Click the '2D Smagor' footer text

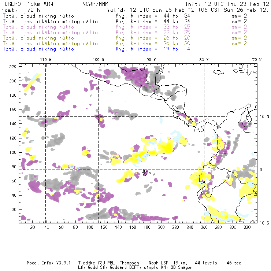pos(182,268)
